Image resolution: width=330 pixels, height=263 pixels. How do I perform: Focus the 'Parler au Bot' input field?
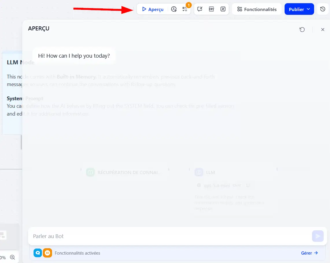(x=170, y=236)
